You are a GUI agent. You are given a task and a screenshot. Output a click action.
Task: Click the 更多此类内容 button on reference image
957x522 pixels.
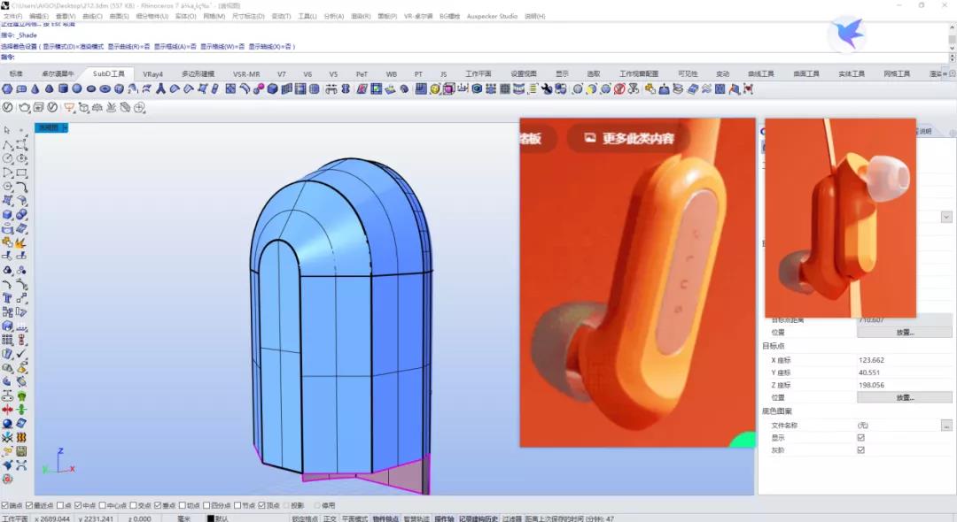[630, 138]
